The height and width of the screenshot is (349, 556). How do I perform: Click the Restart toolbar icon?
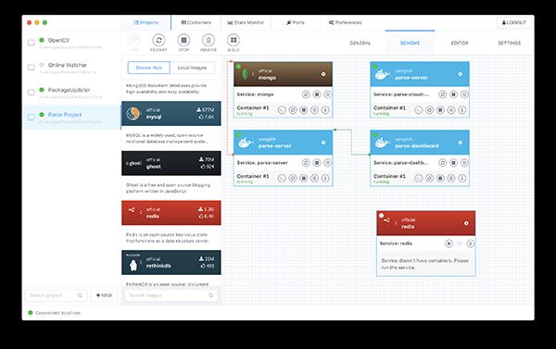coord(158,40)
